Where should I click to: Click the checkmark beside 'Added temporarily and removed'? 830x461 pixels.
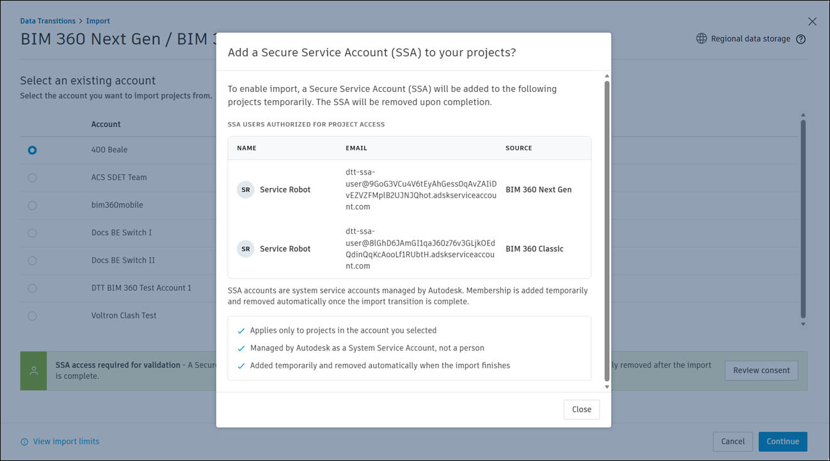pos(241,366)
